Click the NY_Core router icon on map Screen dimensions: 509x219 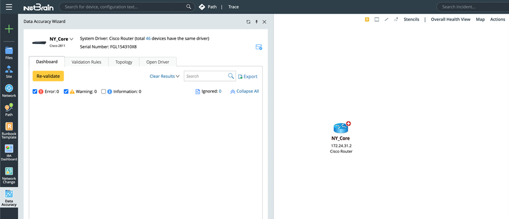pos(340,128)
